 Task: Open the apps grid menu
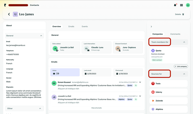(181, 5)
